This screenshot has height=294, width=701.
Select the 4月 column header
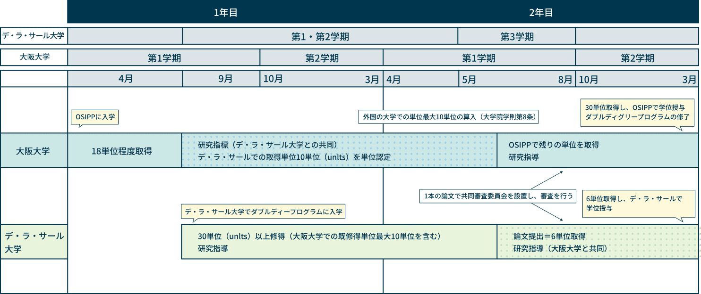[x=125, y=79]
